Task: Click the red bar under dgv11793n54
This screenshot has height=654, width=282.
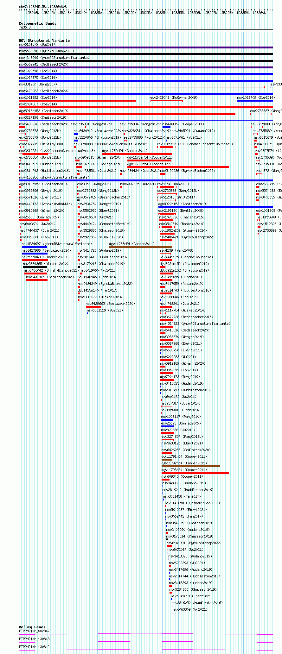Action: click(x=195, y=473)
